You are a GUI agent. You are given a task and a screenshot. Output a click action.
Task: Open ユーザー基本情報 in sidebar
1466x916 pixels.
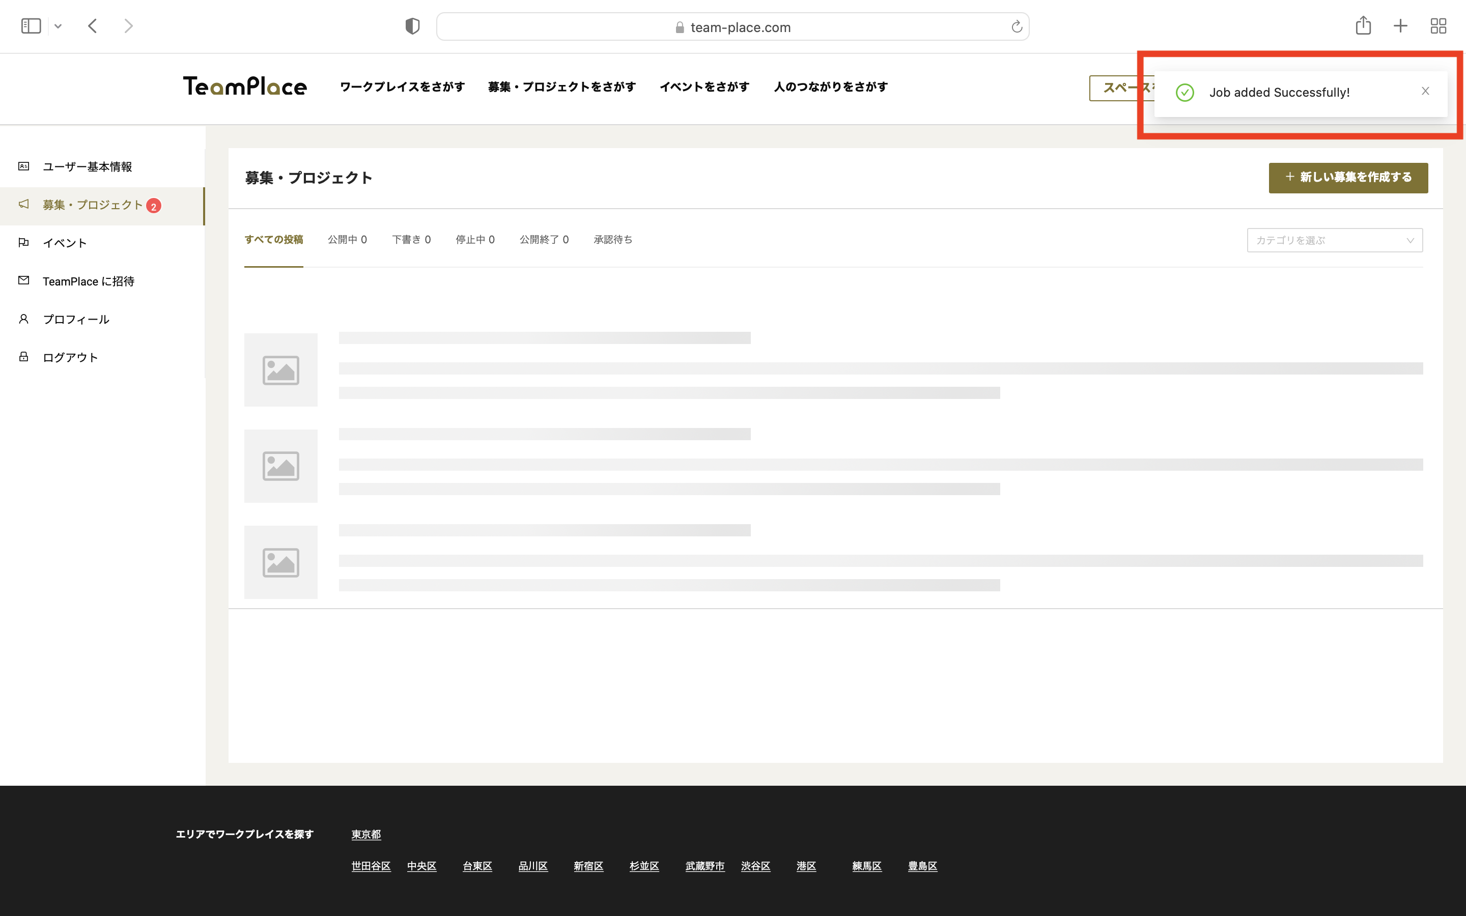point(87,166)
